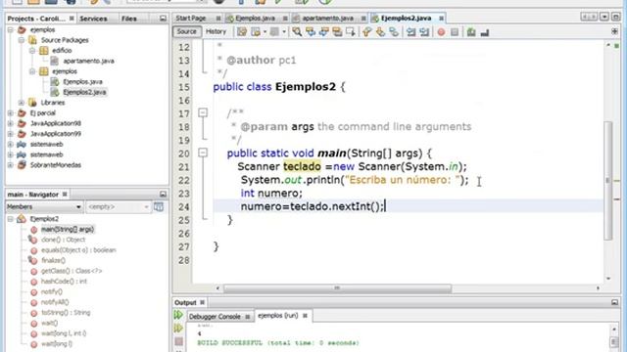Select apartamento.java in Projects tree
The image size is (627, 352).
(x=88, y=61)
